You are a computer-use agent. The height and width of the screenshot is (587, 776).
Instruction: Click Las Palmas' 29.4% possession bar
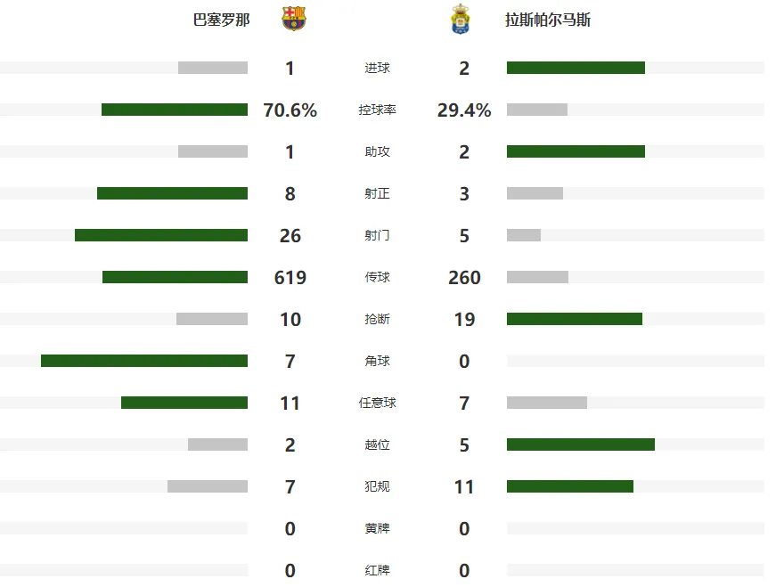pyautogui.click(x=537, y=110)
